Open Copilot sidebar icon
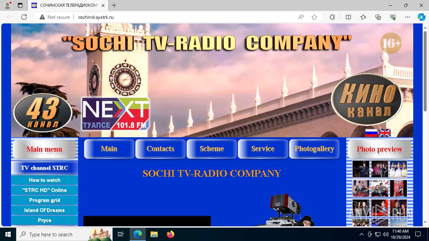 tap(421, 17)
